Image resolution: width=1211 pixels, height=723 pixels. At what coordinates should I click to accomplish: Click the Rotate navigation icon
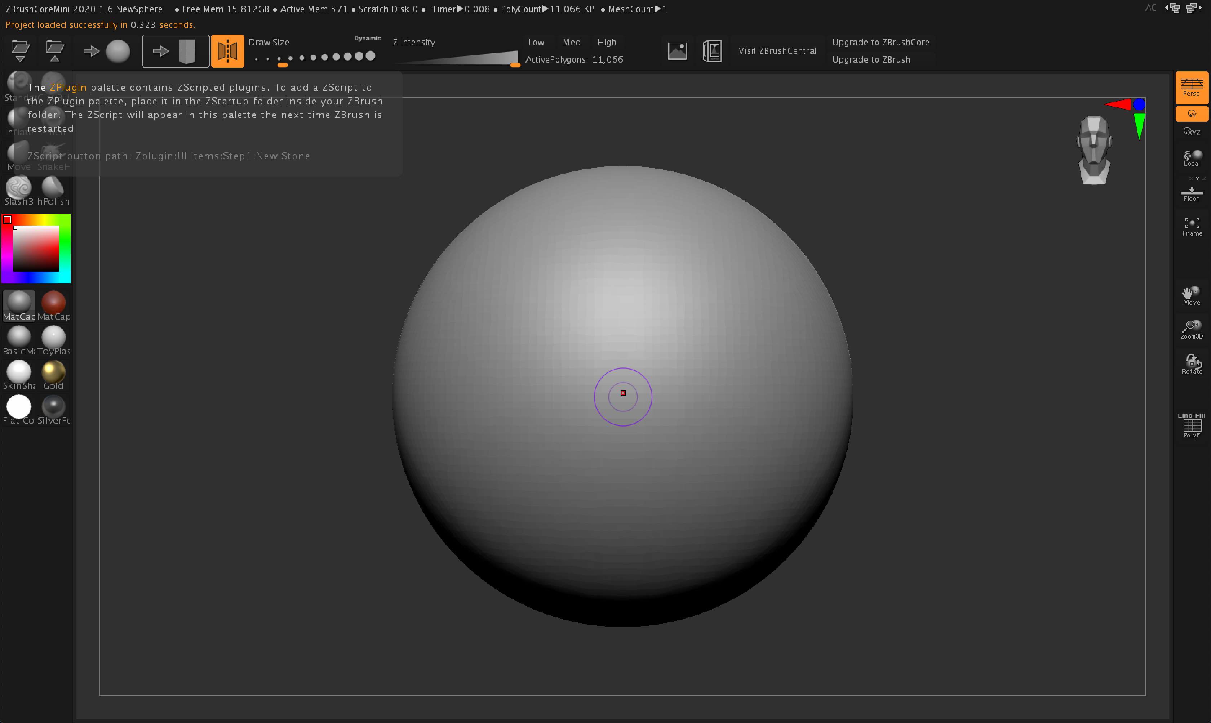1191,362
